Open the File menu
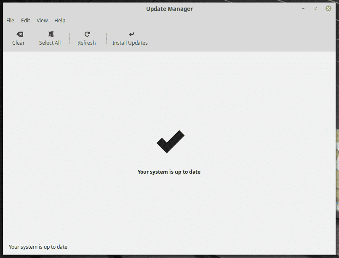 click(x=10, y=20)
